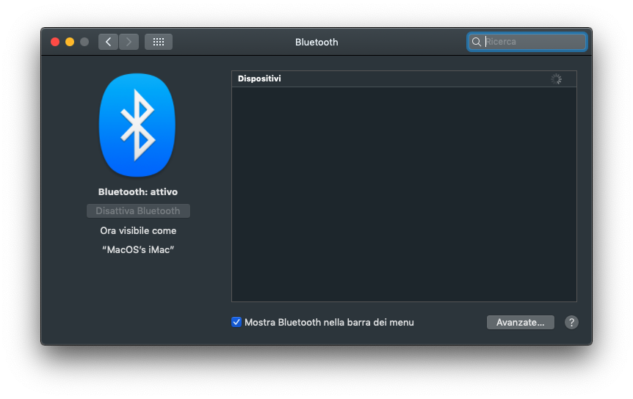
Task: Click the Disattiva Bluetooth button
Action: click(138, 211)
